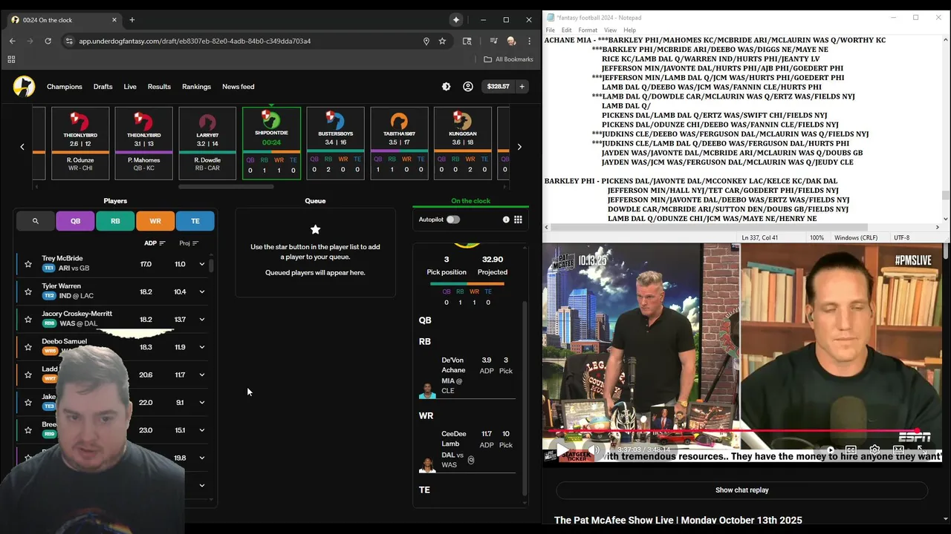
Task: Bookmark this page with the star icon
Action: click(x=442, y=41)
